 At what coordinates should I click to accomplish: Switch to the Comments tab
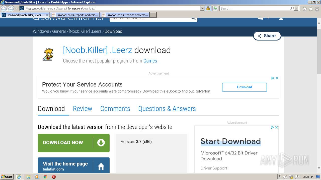115,109
